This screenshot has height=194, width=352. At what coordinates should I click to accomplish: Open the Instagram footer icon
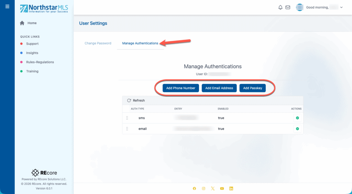203,189
